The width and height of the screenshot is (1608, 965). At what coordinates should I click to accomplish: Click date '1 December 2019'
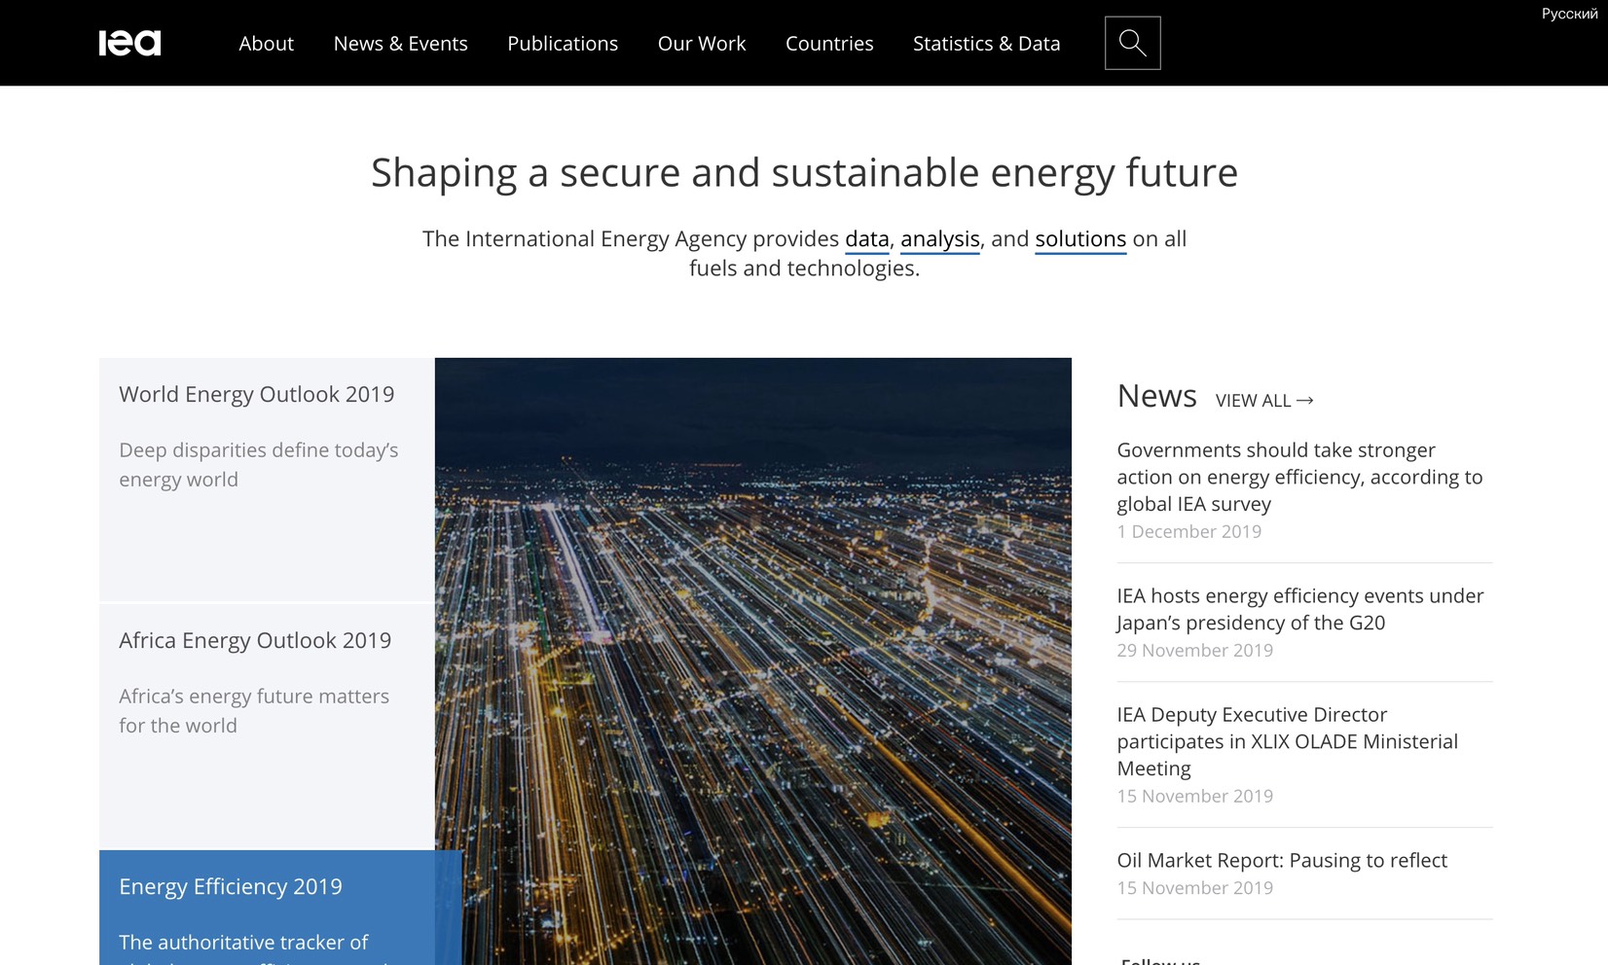coord(1188,531)
